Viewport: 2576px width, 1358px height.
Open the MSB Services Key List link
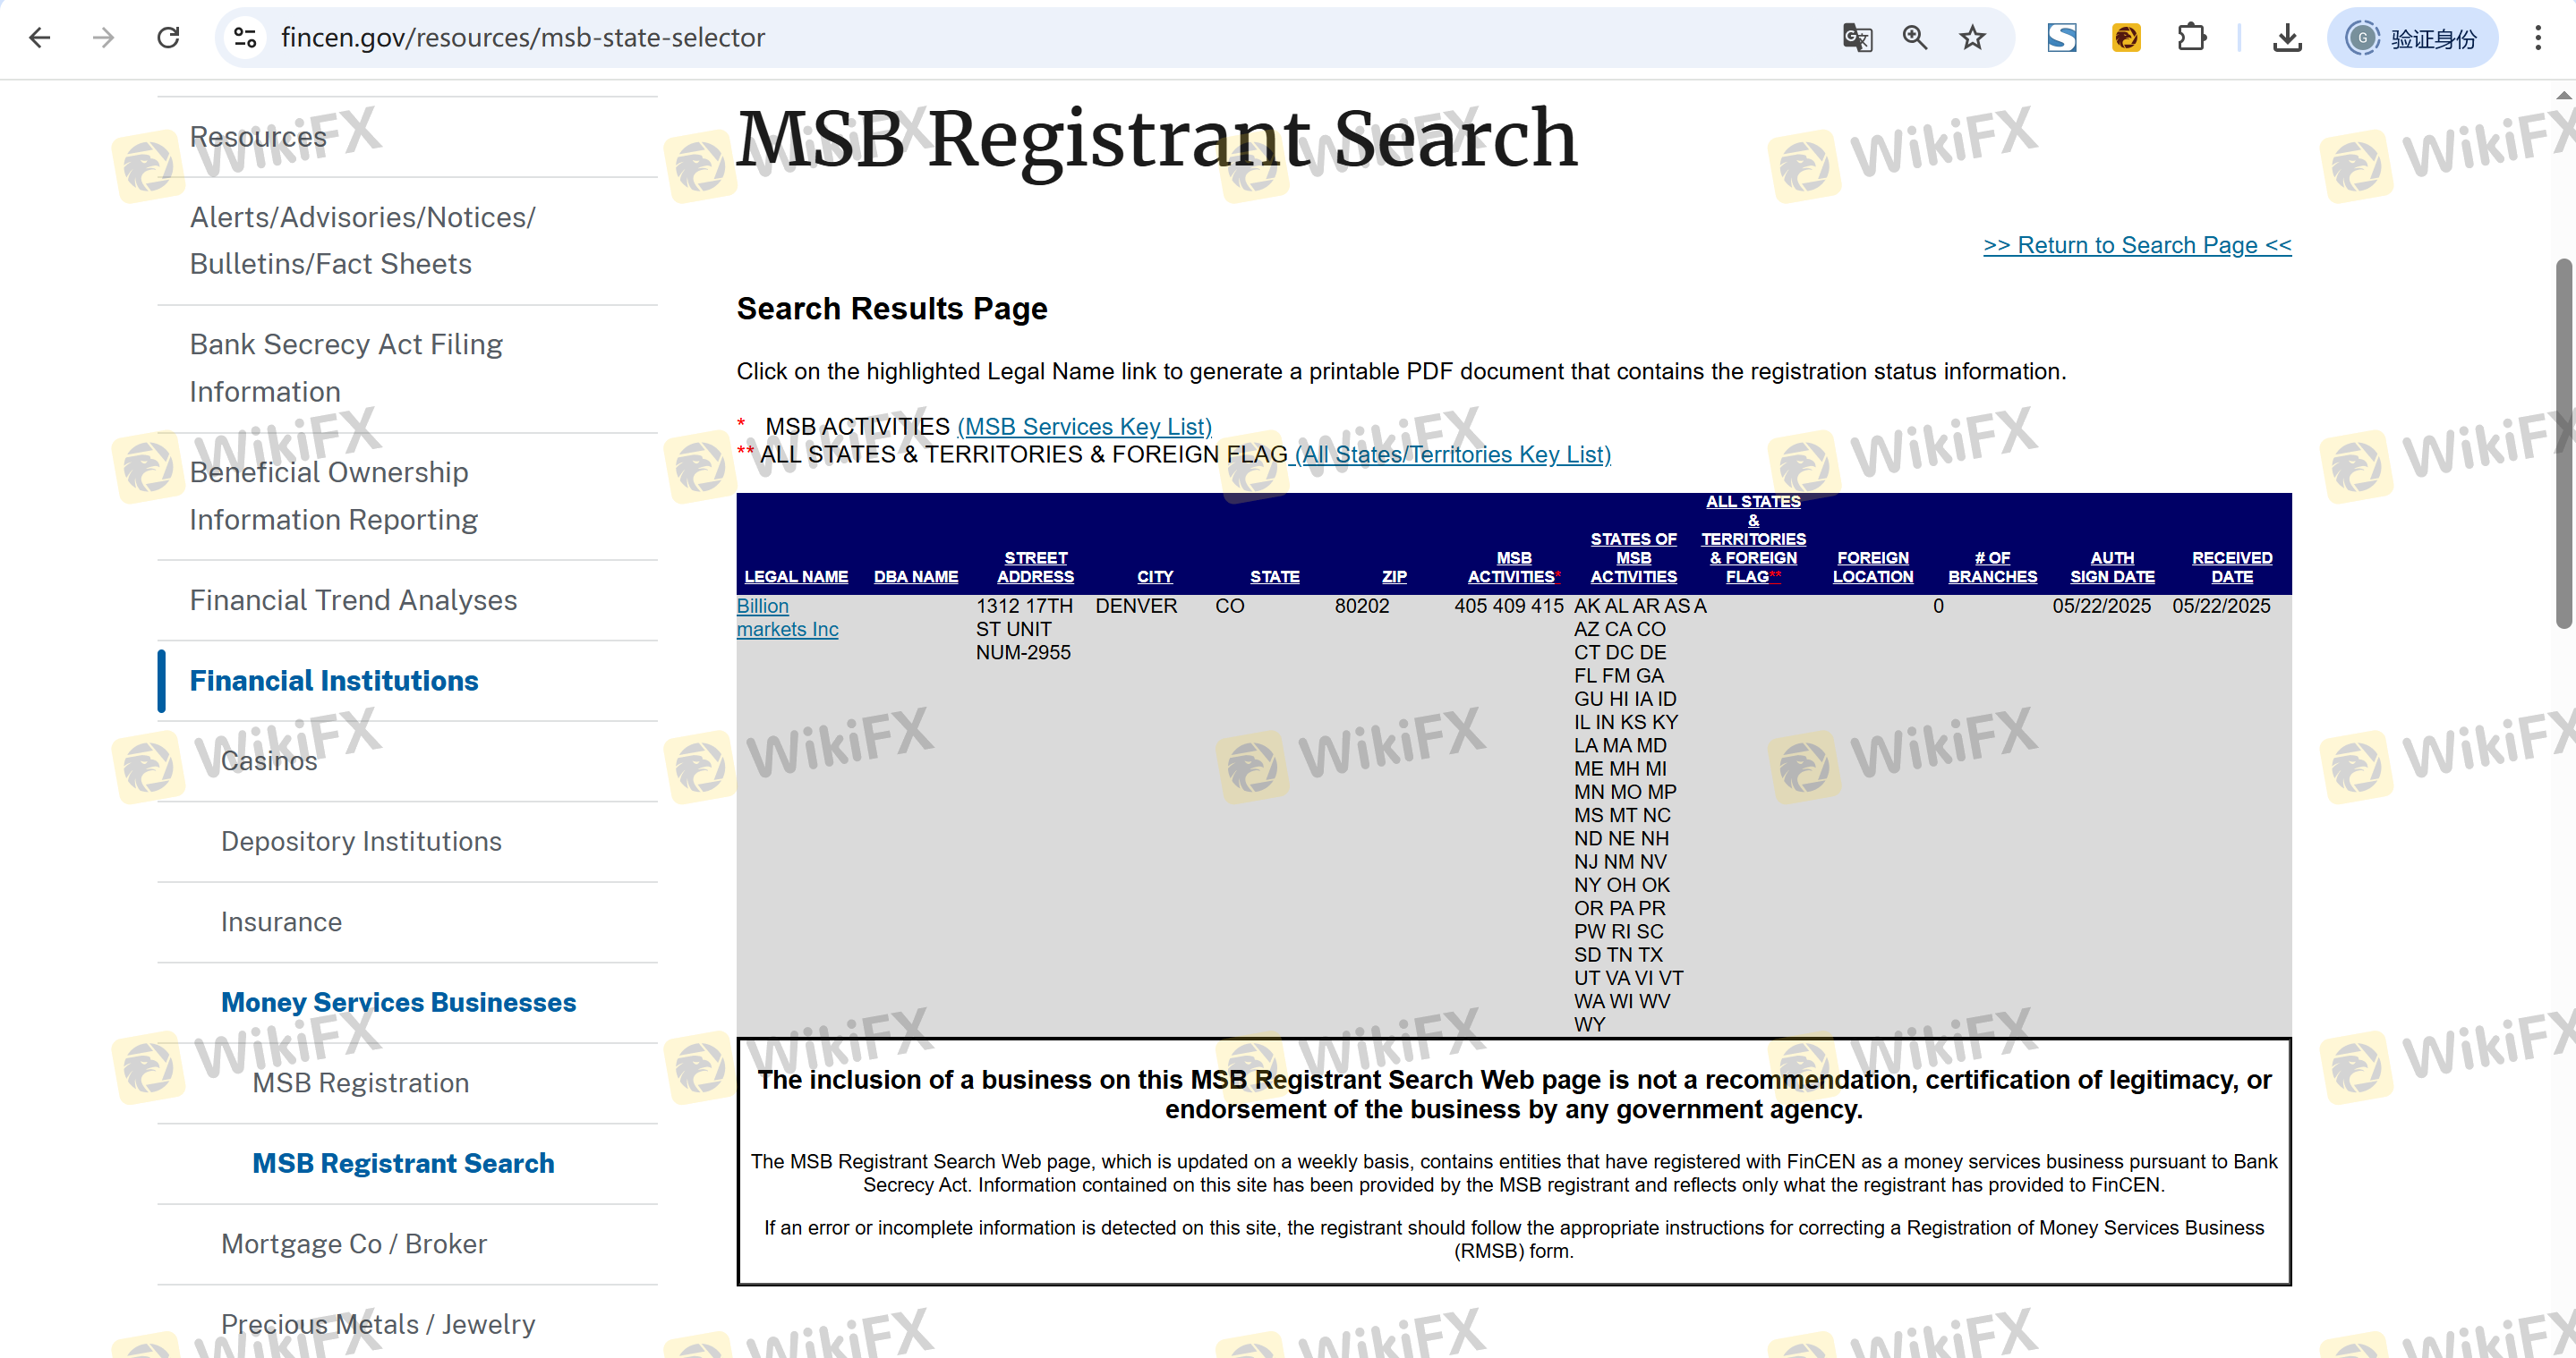click(x=1084, y=427)
